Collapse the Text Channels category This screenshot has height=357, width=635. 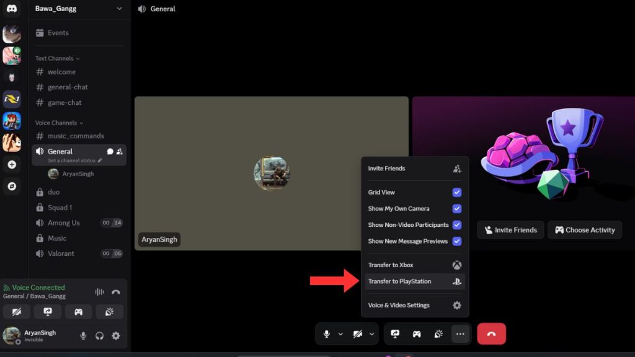coord(57,58)
